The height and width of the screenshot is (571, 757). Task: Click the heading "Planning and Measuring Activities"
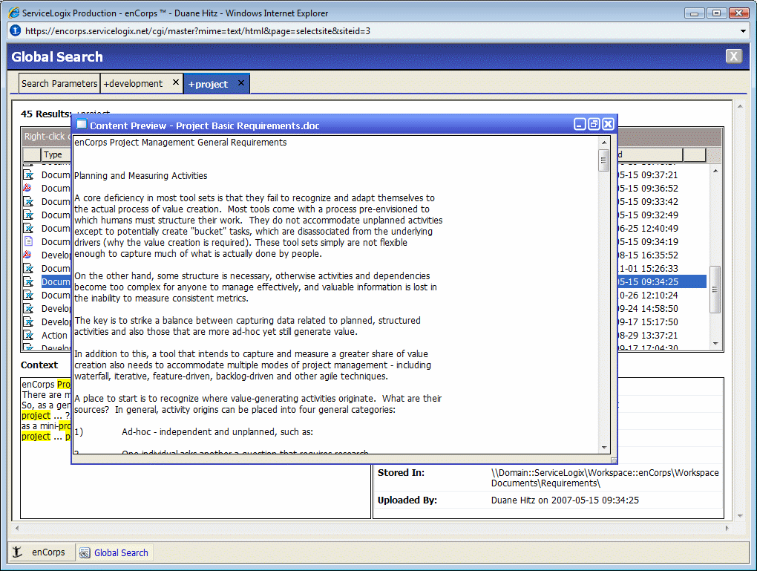click(x=140, y=176)
